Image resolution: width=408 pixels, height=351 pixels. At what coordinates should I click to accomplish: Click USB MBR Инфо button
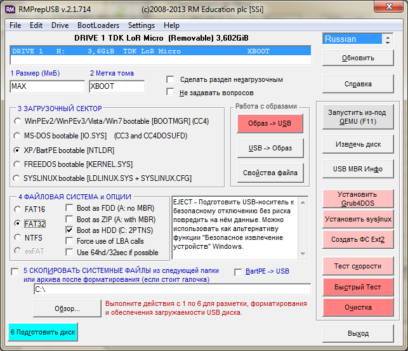(x=358, y=169)
